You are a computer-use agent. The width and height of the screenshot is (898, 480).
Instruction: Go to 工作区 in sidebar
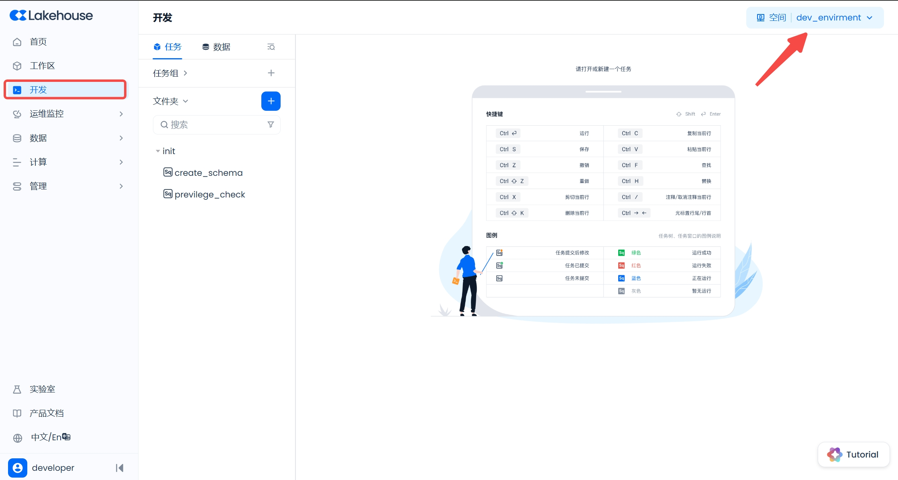tap(42, 66)
